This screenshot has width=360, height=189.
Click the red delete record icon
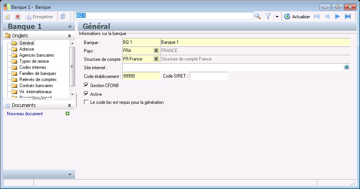(18, 16)
